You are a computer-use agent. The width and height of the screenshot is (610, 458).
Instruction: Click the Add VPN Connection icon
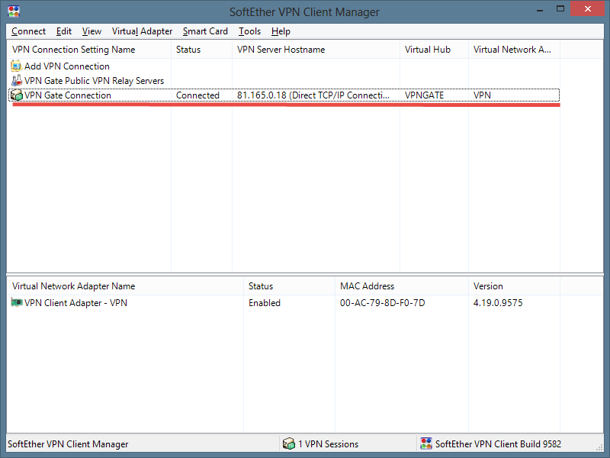[17, 66]
